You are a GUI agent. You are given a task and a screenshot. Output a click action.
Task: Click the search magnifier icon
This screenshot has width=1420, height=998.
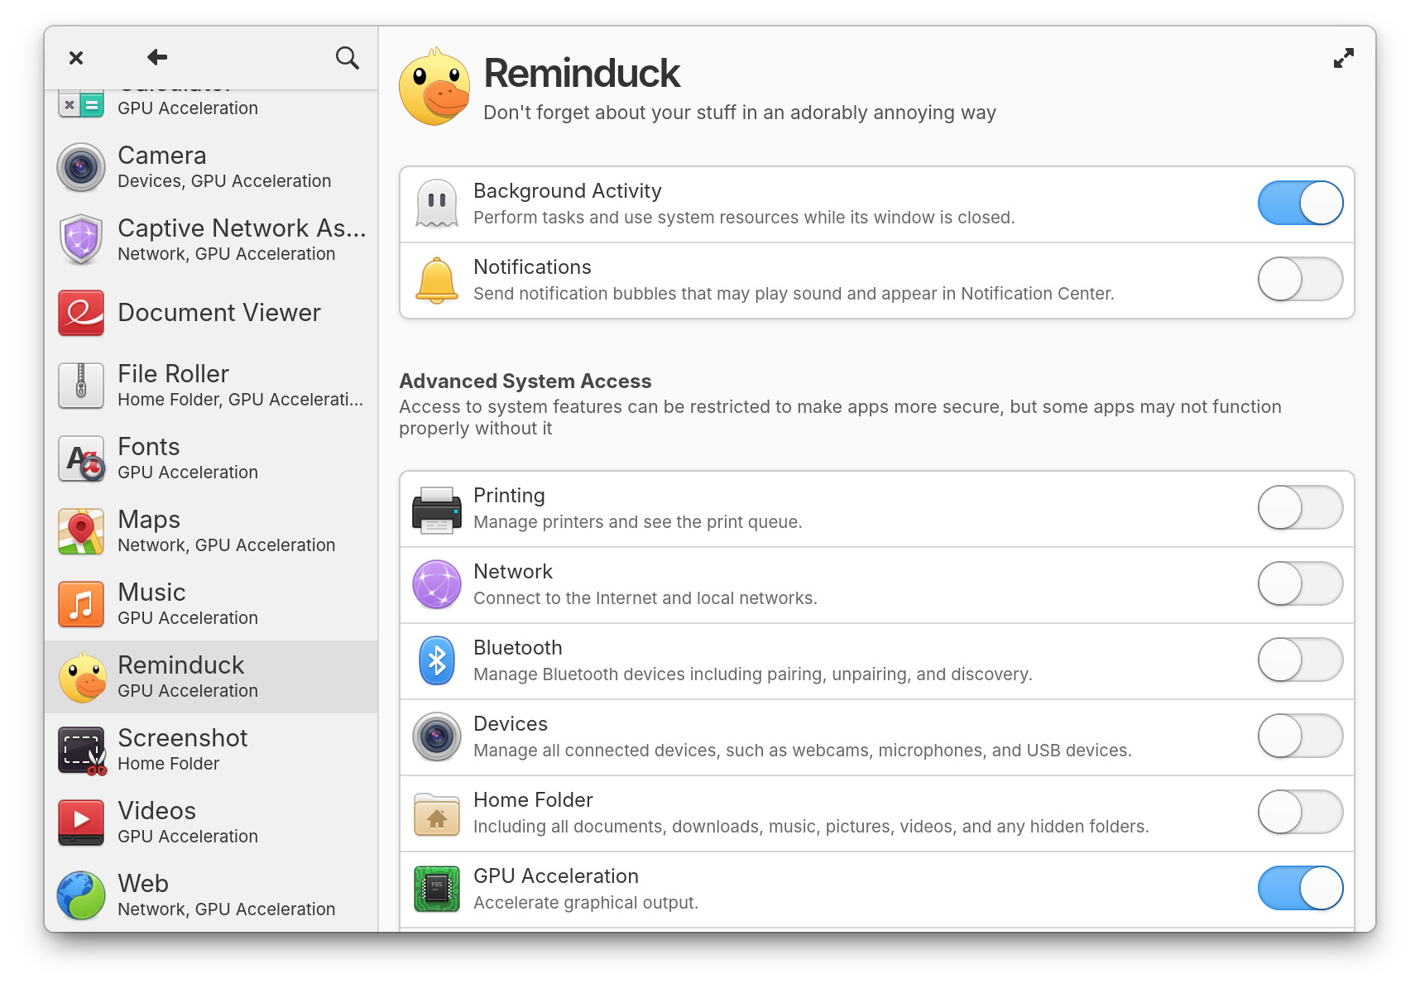(347, 58)
